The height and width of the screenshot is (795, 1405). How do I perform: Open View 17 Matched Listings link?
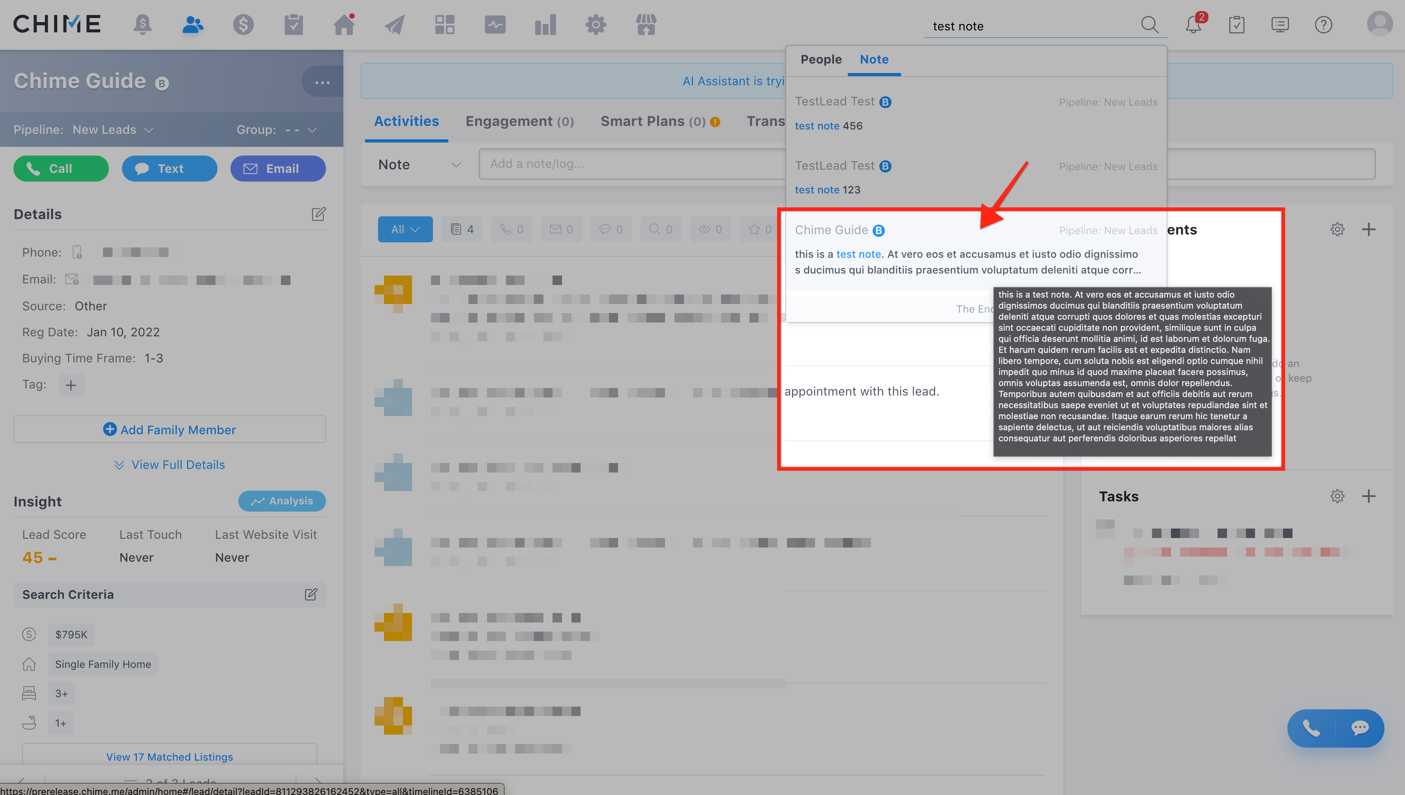[x=170, y=757]
